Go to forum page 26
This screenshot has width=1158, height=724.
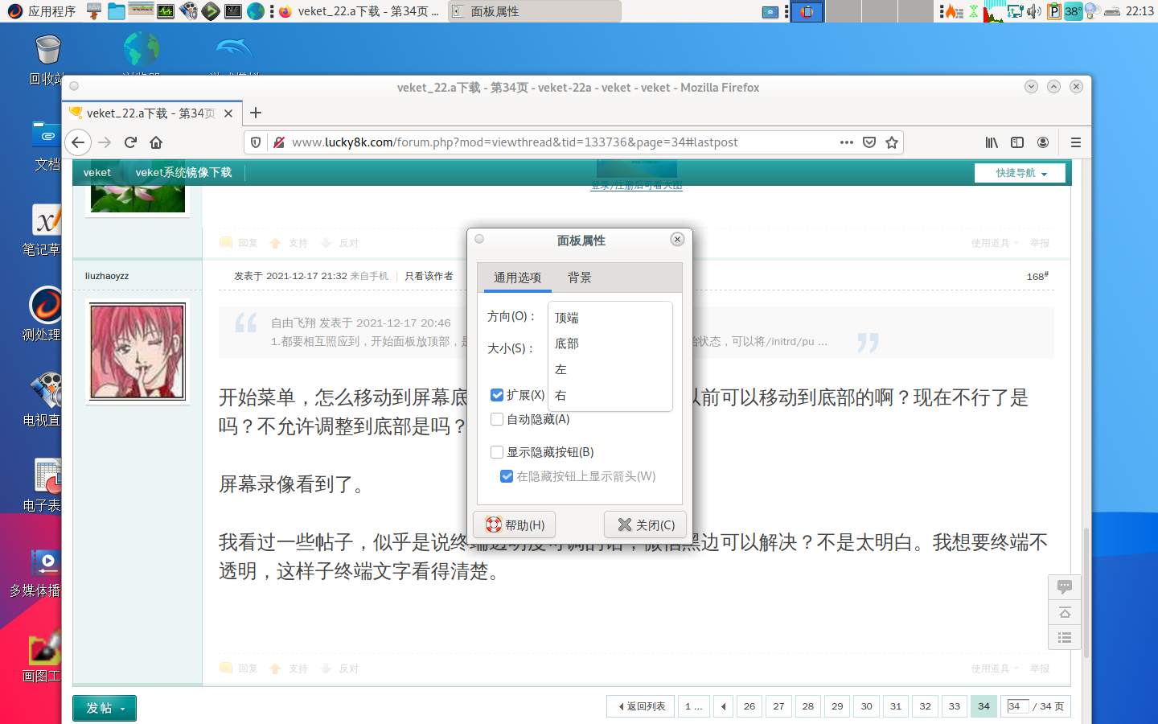pyautogui.click(x=749, y=706)
